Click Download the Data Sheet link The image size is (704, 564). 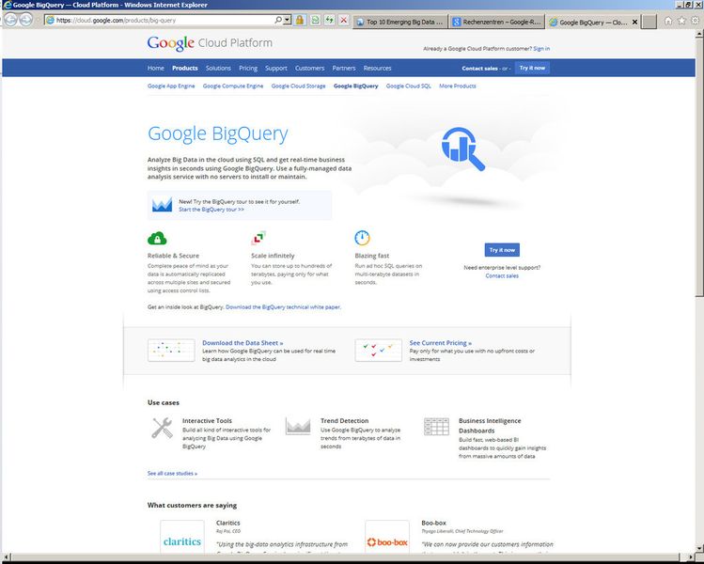pyautogui.click(x=242, y=342)
